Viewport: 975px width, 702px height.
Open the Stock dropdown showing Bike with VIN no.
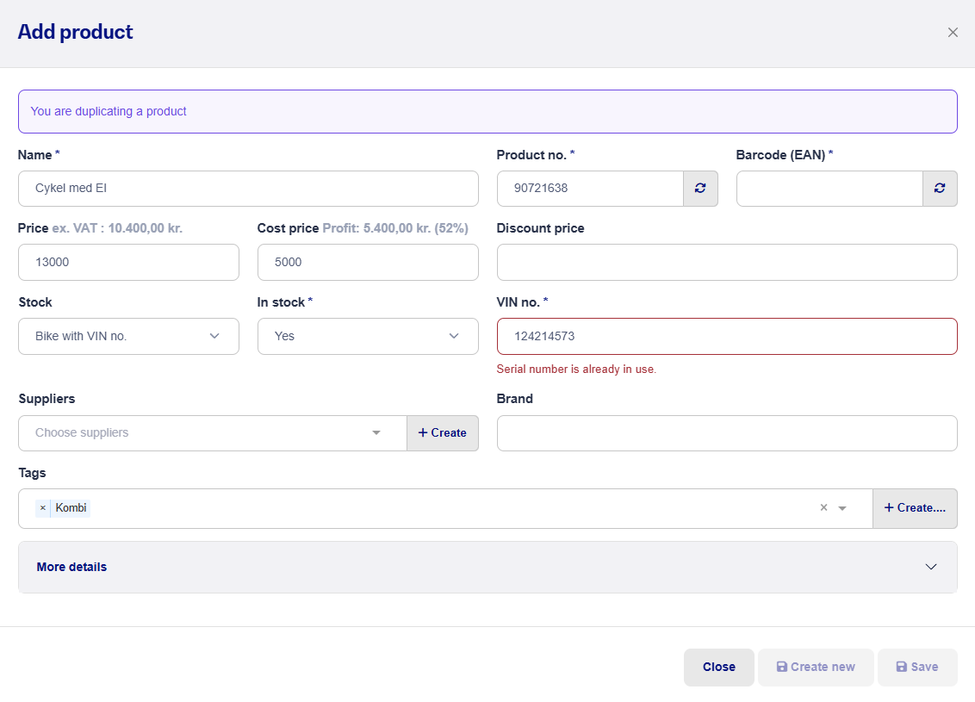pos(128,337)
